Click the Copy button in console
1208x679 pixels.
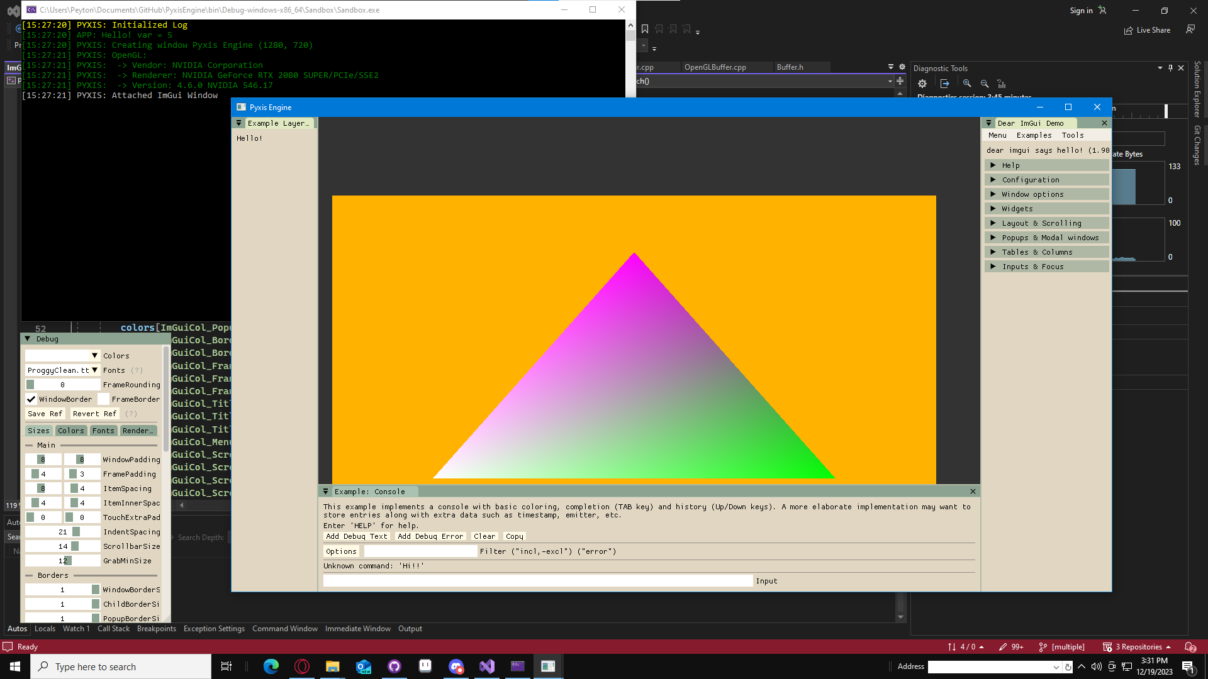[x=515, y=536]
